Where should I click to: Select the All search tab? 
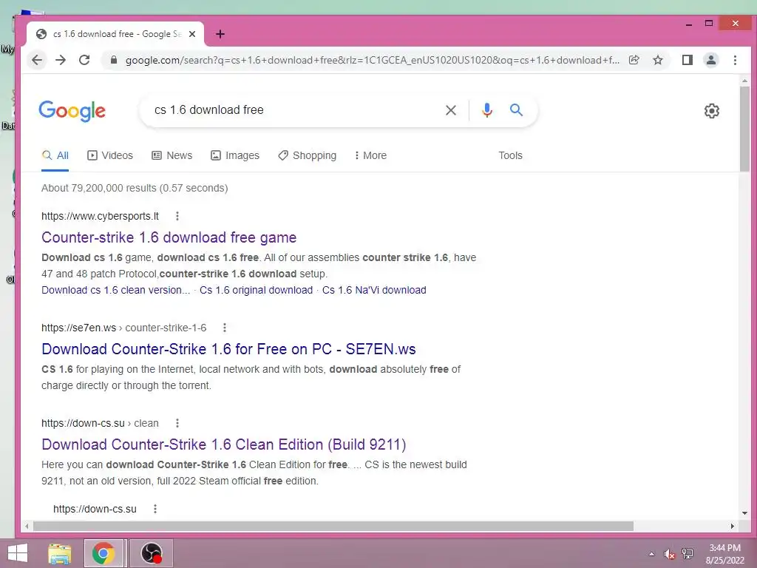(55, 155)
